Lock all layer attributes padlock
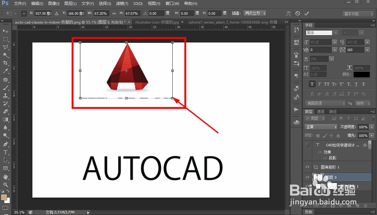377x215 pixels. [338, 136]
